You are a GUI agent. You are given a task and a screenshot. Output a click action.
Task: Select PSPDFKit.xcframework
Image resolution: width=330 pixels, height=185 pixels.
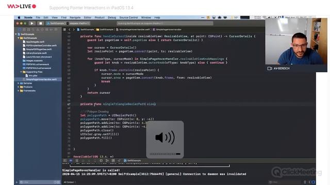36,64
